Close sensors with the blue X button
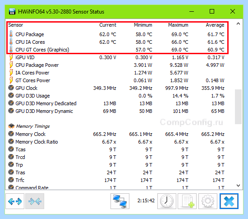The width and height of the screenshot is (248, 219). pyautogui.click(x=229, y=201)
